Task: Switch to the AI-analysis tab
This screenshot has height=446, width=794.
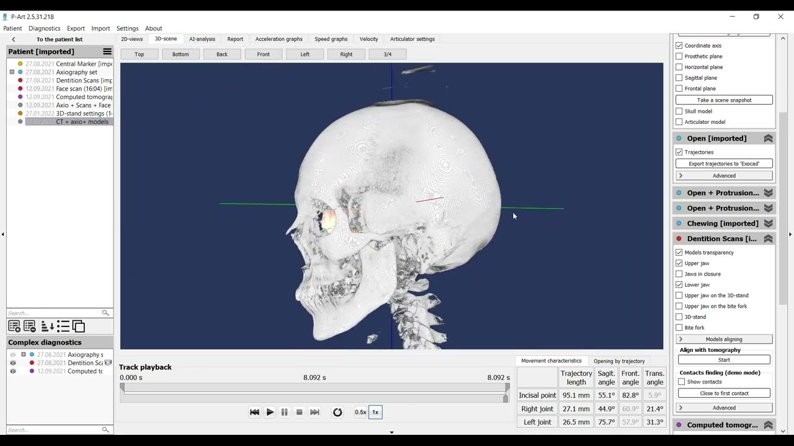Action: (202, 39)
